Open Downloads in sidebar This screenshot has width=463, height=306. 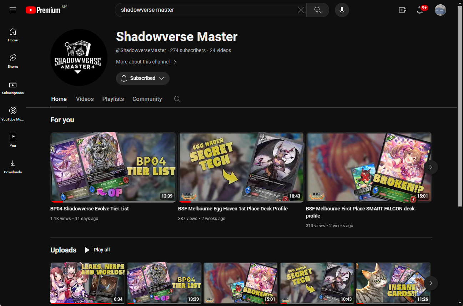click(x=13, y=167)
